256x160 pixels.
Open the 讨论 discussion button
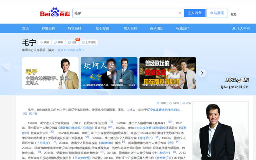click(x=72, y=42)
